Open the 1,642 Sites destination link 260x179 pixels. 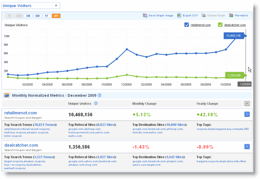coord(175,157)
